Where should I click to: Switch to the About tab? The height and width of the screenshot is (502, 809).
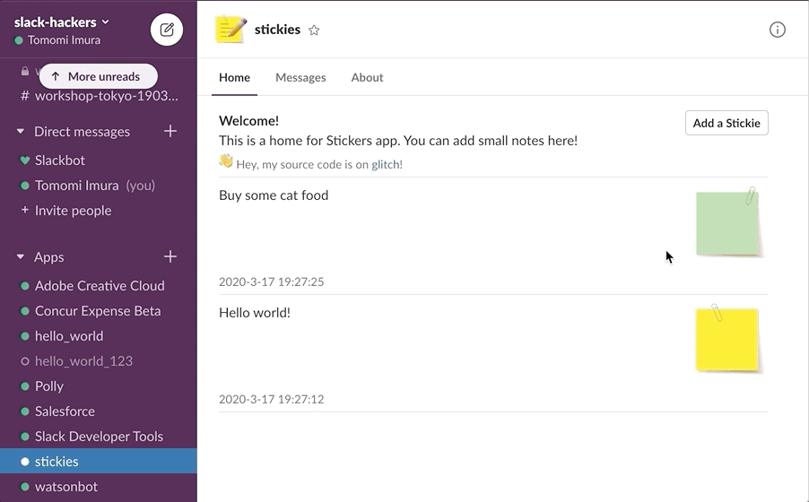[x=367, y=78]
